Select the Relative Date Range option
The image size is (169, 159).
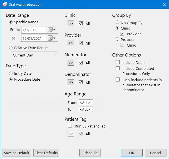11,48
